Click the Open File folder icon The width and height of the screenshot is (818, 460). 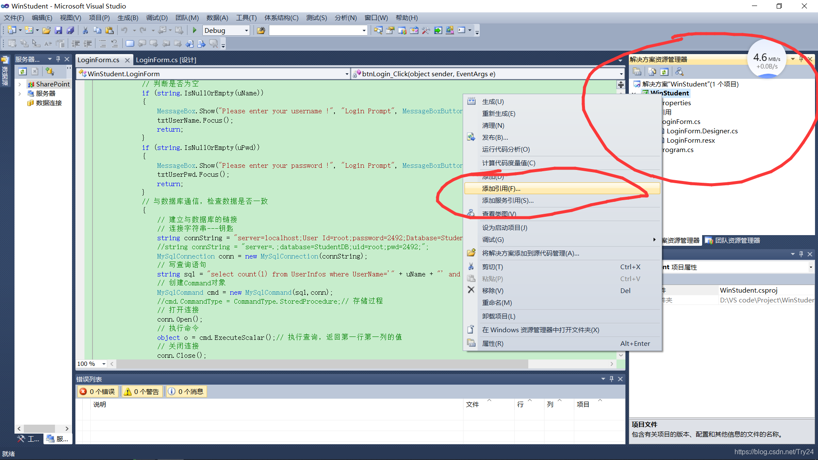46,30
